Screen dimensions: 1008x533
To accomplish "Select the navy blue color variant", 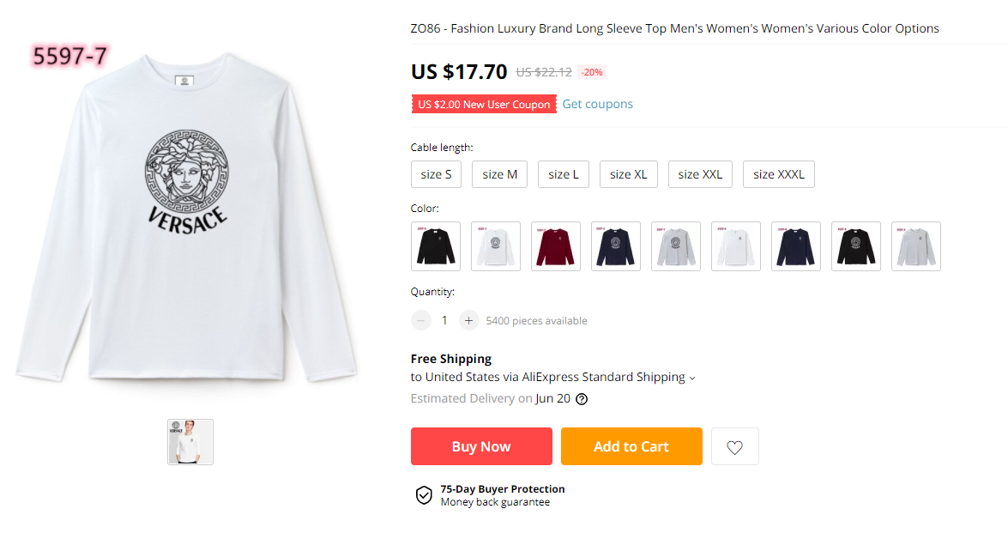I will click(615, 245).
